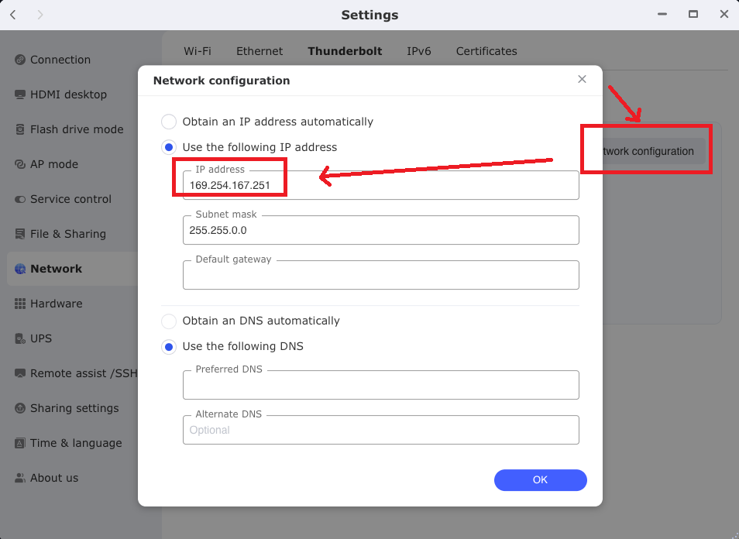739x539 pixels.
Task: Select Use the following IP address
Action: (x=169, y=147)
